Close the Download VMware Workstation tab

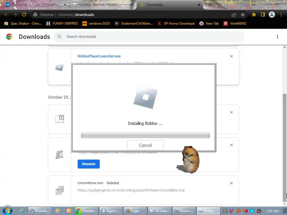click(x=65, y=5)
